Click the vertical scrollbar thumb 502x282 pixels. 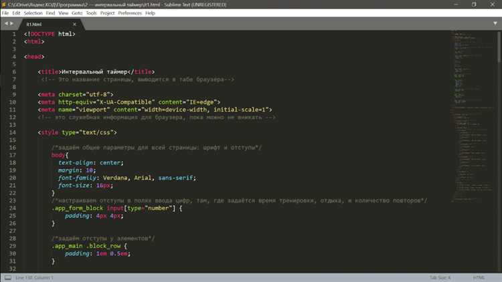499,47
